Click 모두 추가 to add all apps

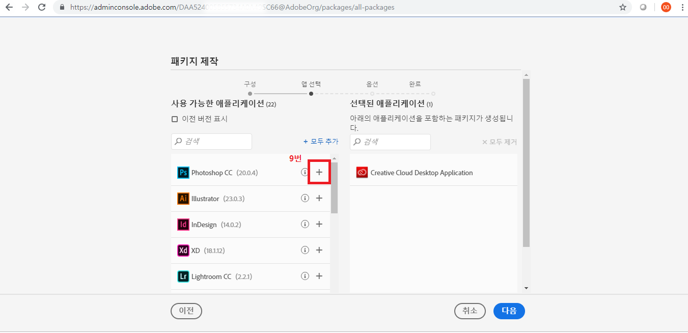[321, 142]
